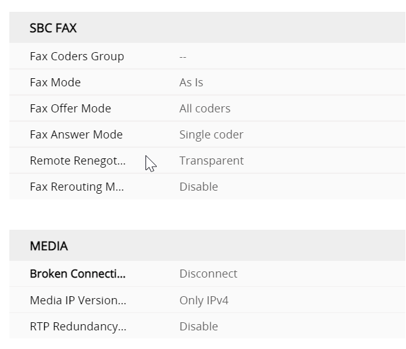Click the SBC FAX section header

[53, 28]
